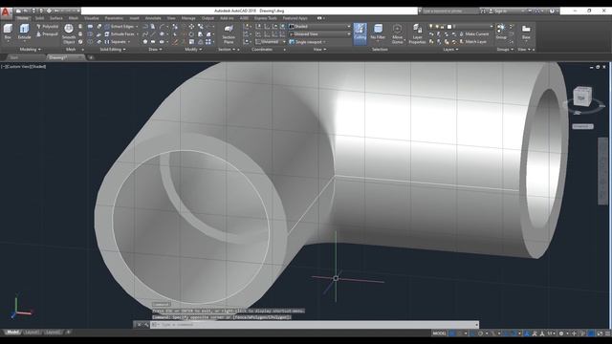The image size is (612, 344).
Task: Toggle grid display in status bar
Action: click(452, 333)
